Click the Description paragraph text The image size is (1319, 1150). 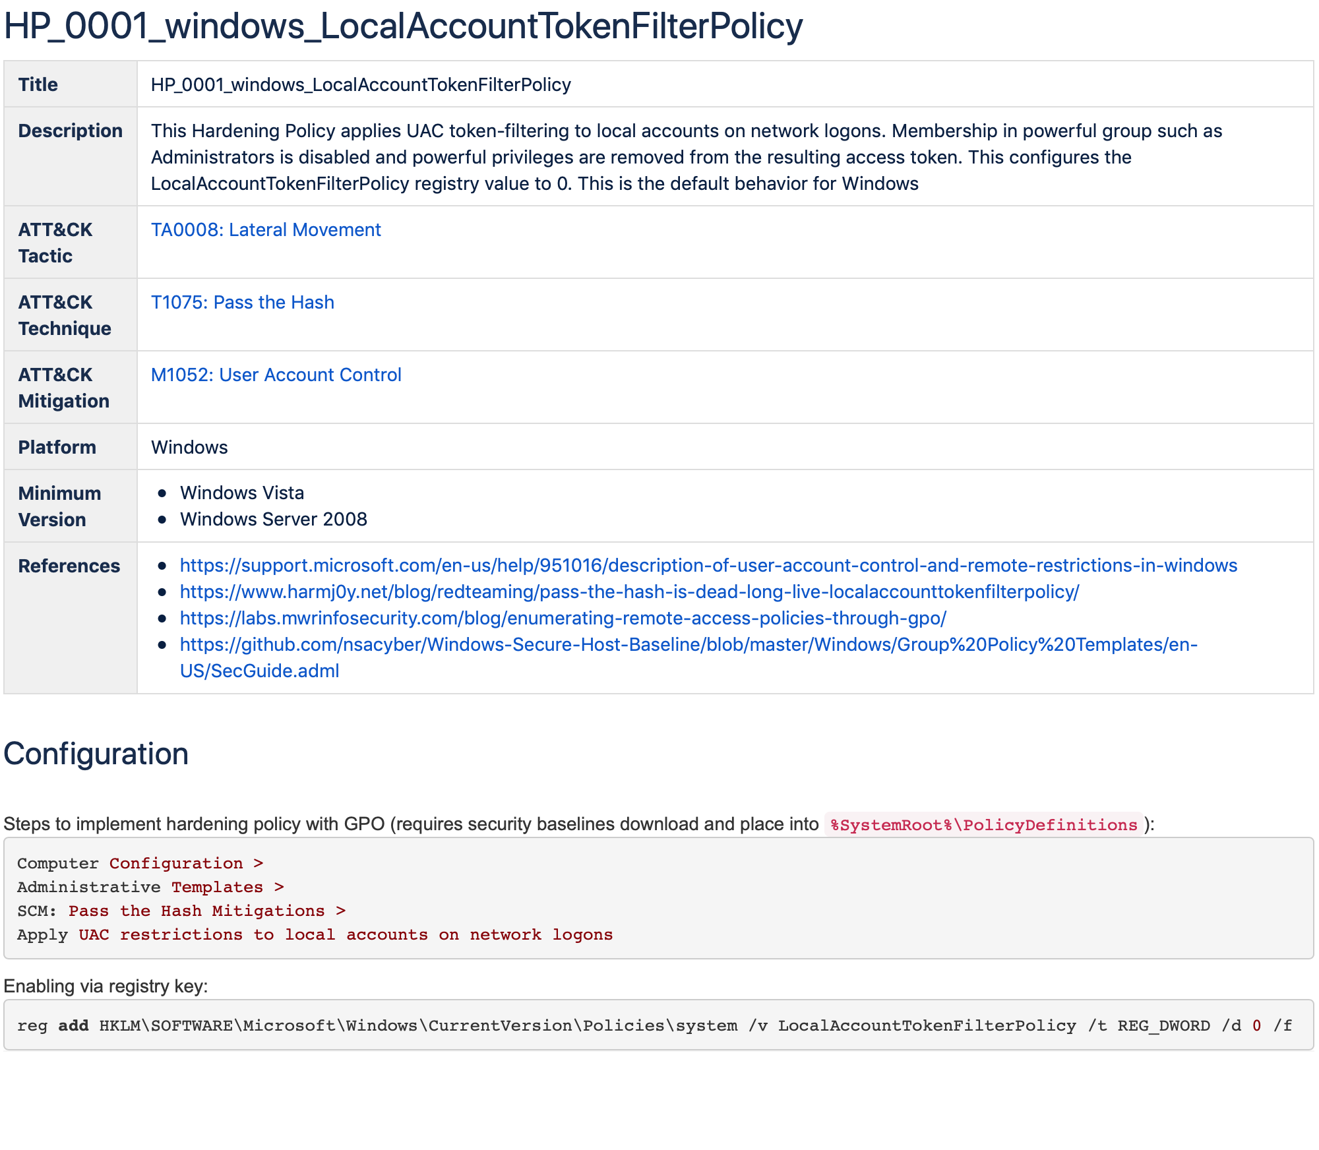coord(686,157)
